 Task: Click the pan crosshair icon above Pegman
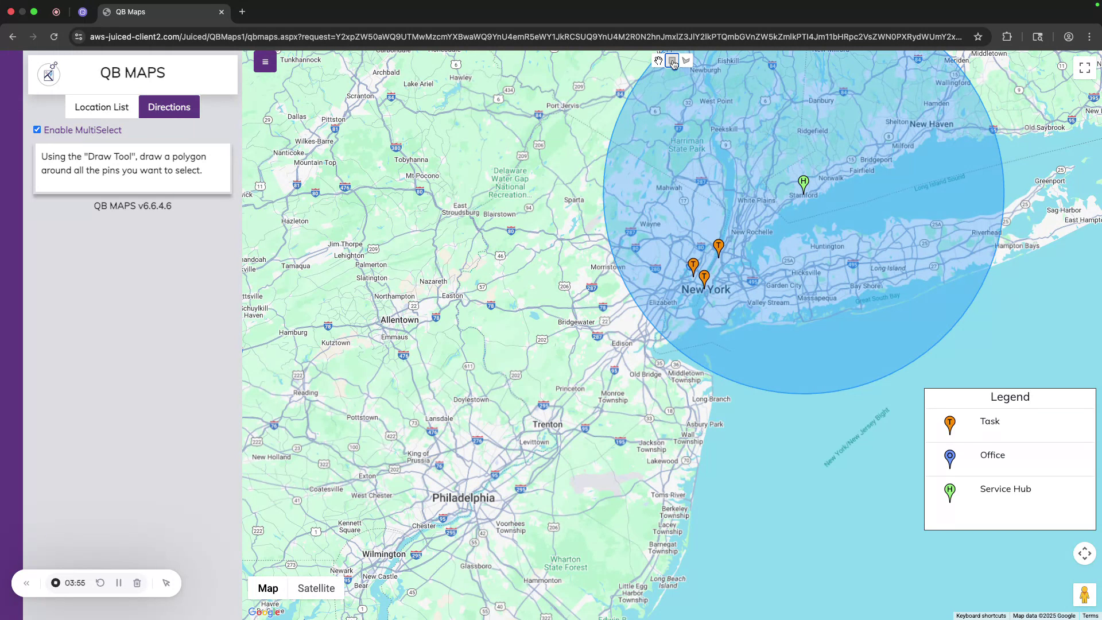(x=1084, y=553)
